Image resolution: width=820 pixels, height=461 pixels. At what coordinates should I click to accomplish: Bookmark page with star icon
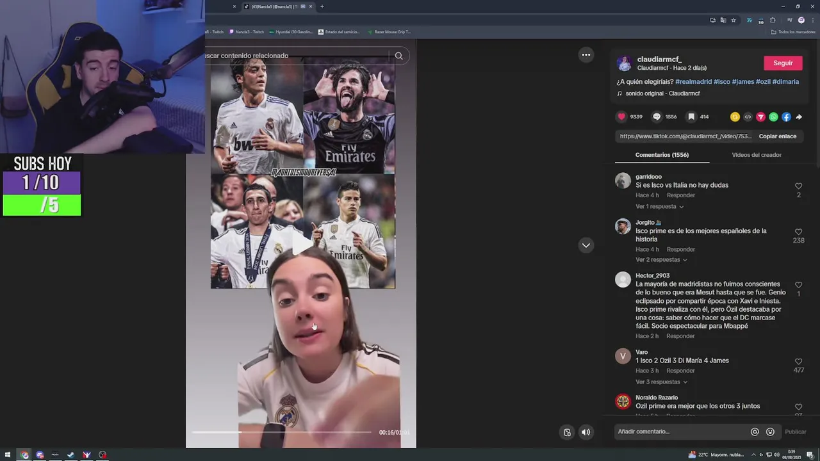734,20
